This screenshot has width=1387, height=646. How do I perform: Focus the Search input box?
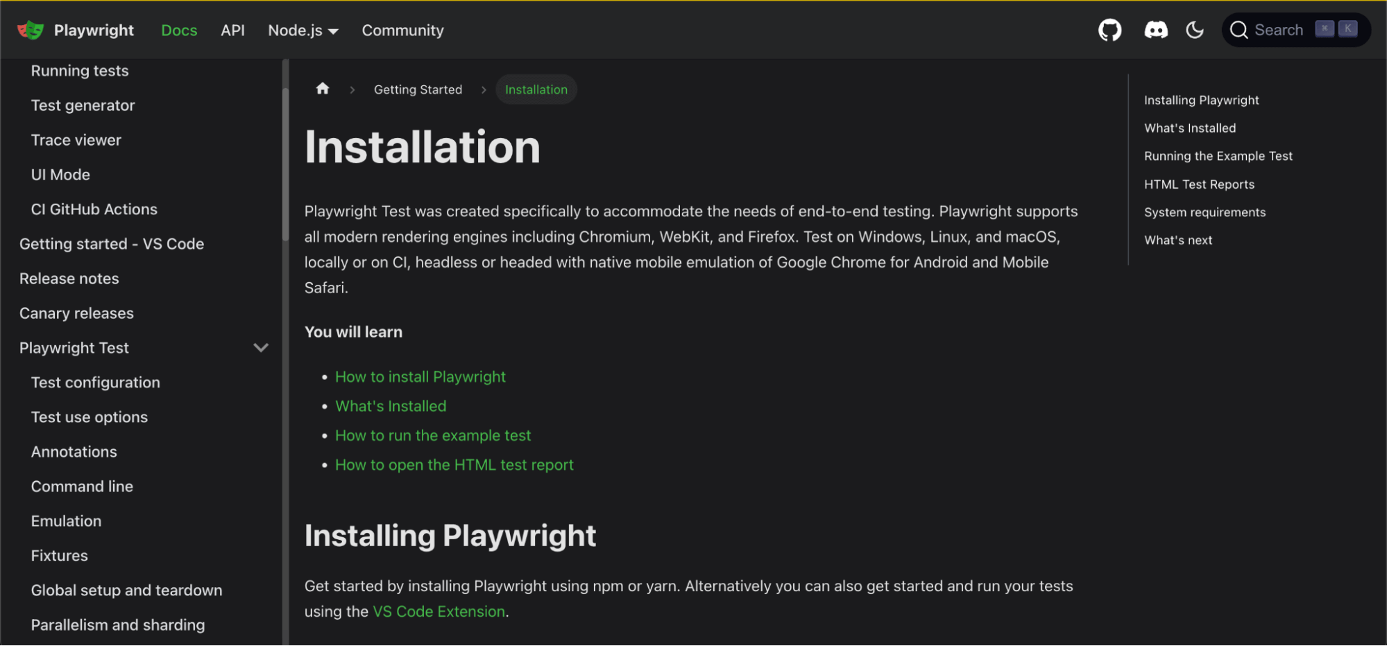[1279, 30]
